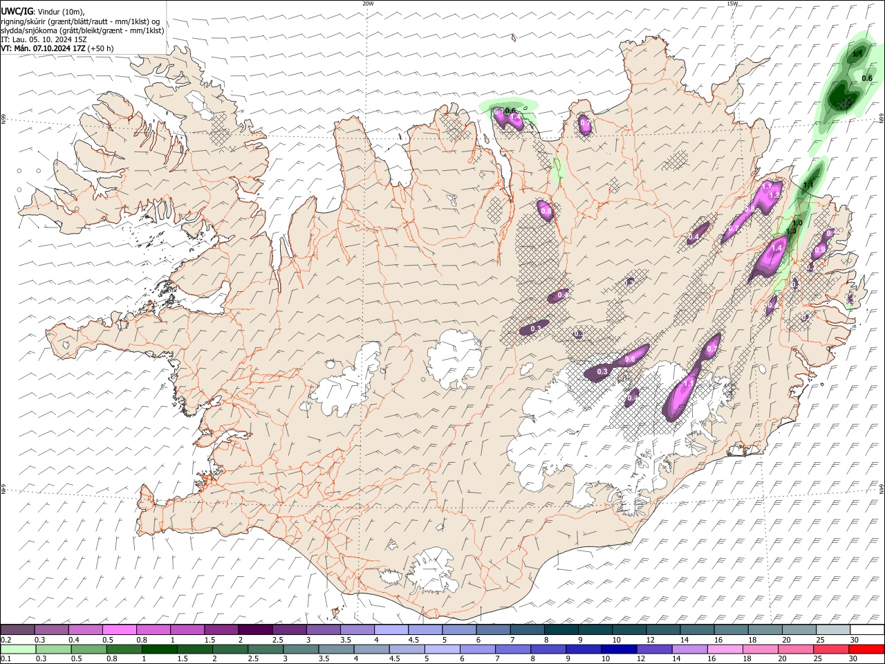Image resolution: width=885 pixels, height=664 pixels.
Task: Click the 1.4 snowfall value on the map
Action: (x=776, y=248)
